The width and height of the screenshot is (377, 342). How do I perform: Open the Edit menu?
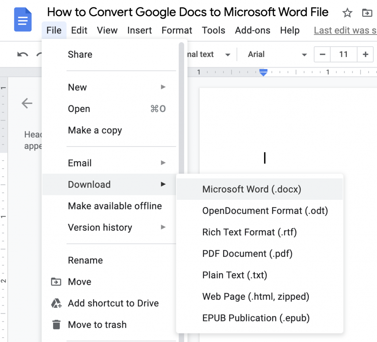pyautogui.click(x=79, y=30)
